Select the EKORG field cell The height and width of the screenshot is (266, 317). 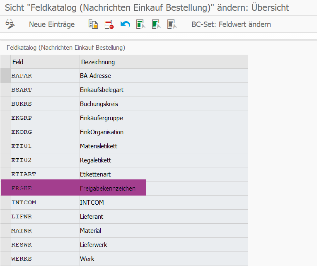coord(45,132)
